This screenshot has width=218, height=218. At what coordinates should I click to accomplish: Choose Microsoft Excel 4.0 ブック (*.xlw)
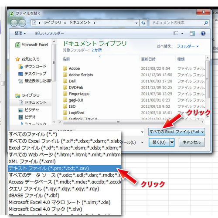[65, 209]
